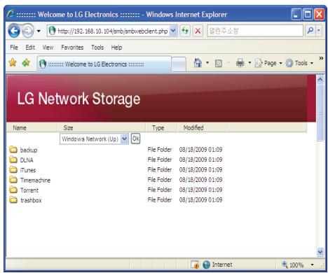This screenshot has width=328, height=273.
Task: Click the scrollbar up arrow
Action: coord(320,80)
